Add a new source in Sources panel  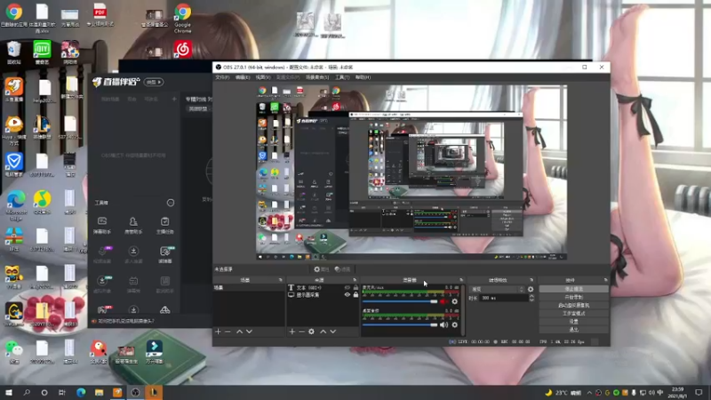[x=292, y=332]
